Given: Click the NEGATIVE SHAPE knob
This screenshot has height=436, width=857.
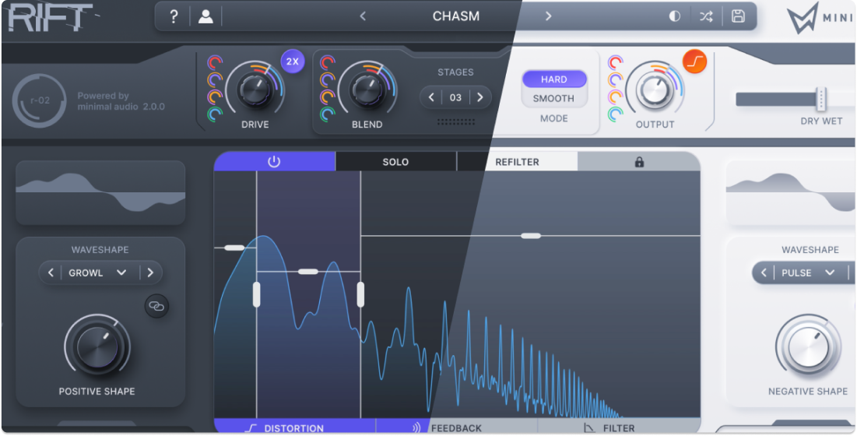Looking at the screenshot, I should 808,346.
